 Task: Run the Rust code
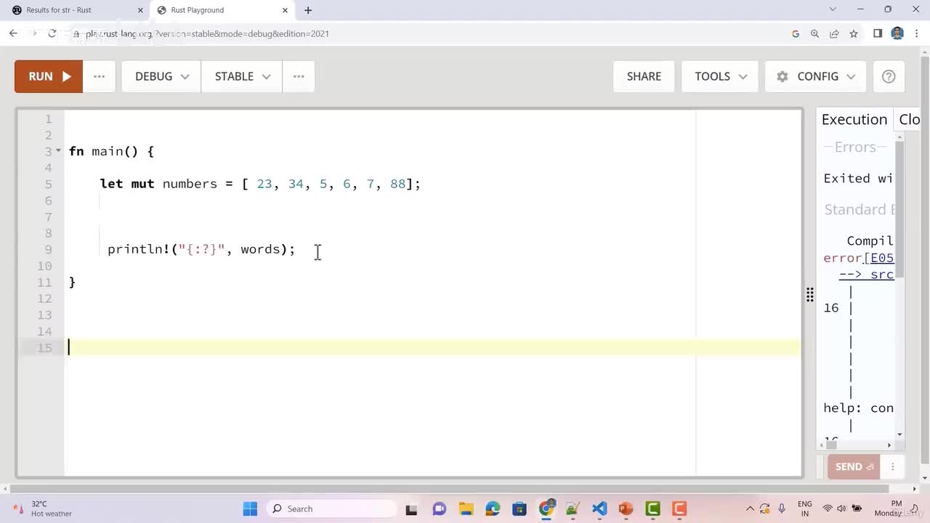coord(49,76)
